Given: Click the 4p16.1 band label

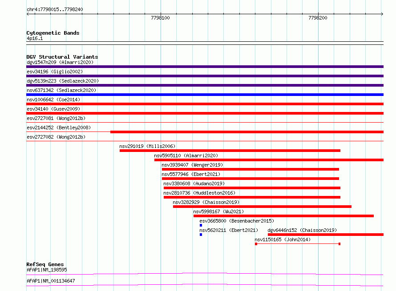Looking at the screenshot, I should click(x=35, y=38).
